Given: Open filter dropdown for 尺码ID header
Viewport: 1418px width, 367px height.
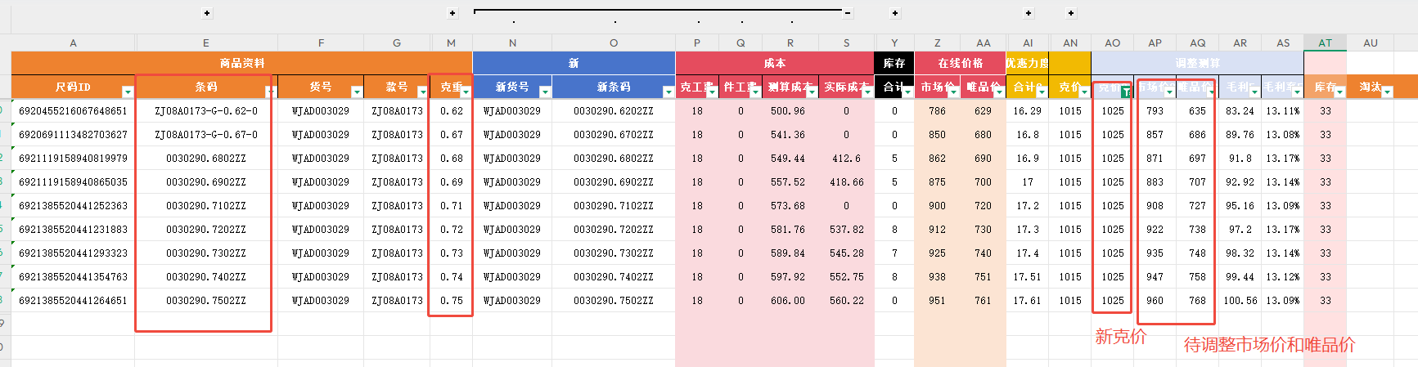Looking at the screenshot, I should pyautogui.click(x=127, y=92).
